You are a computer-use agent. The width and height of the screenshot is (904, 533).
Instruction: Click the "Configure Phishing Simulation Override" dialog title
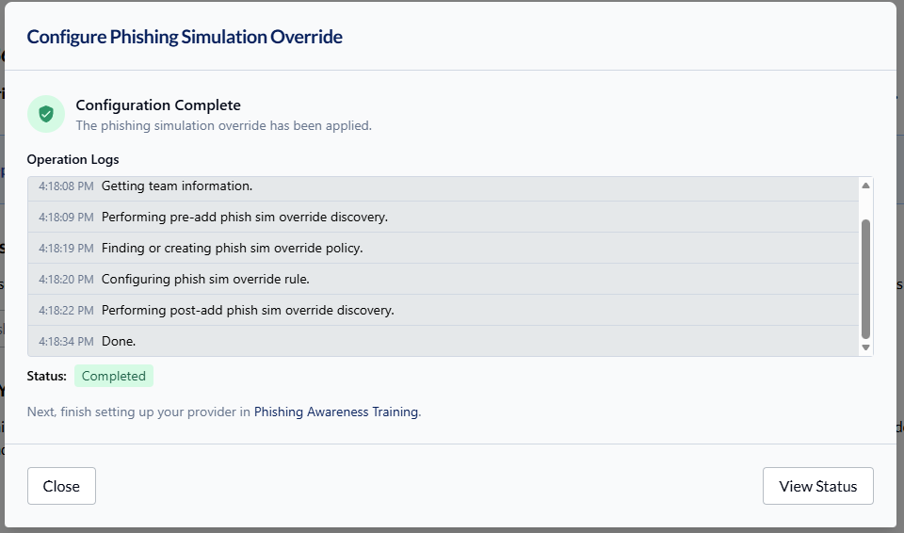(x=185, y=37)
